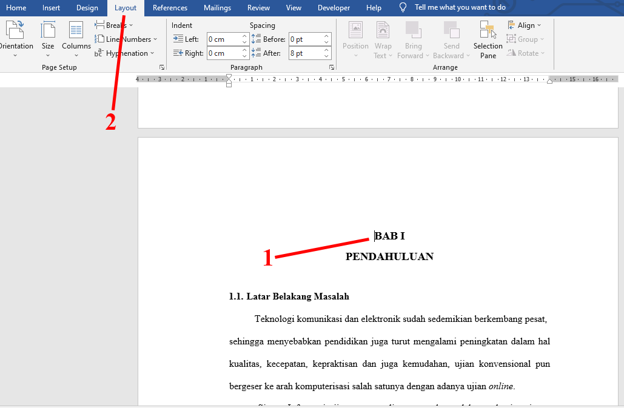Screen dimensions: 624x408
Task: Open the Mailings tab
Action: tap(217, 8)
